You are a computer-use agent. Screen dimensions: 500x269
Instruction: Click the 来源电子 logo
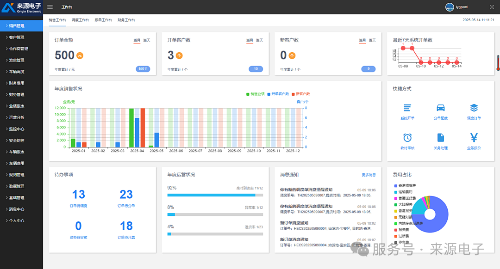21,7
